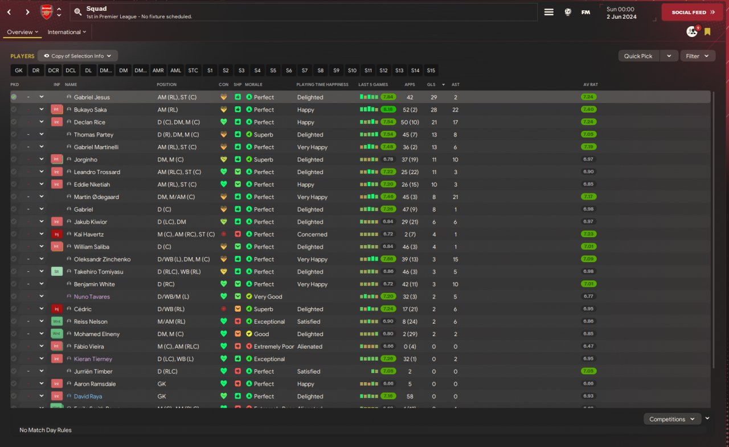Toggle the picked checkmark for Kieran Tierney
The height and width of the screenshot is (447, 729).
tap(14, 359)
